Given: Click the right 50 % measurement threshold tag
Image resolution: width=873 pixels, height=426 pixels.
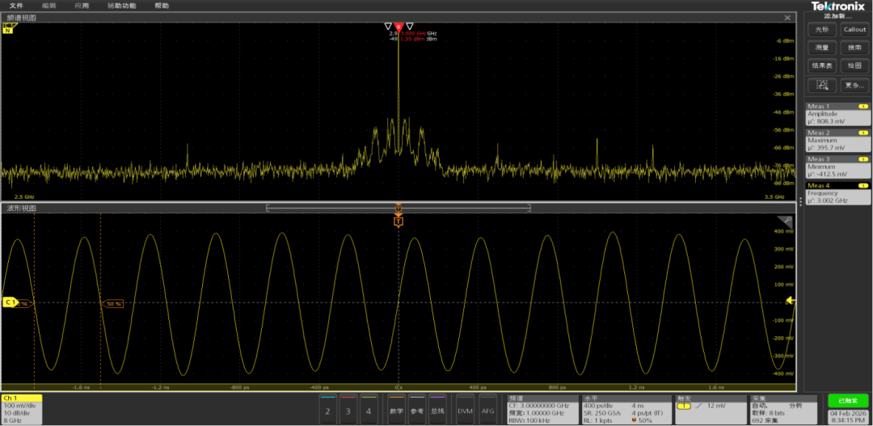Looking at the screenshot, I should tap(112, 304).
